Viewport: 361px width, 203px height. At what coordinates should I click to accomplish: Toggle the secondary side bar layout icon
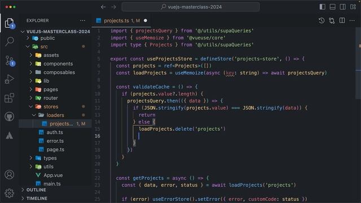click(342, 7)
